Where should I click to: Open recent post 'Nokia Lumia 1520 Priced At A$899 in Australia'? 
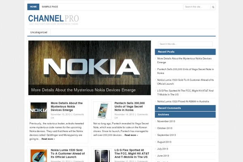click(x=183, y=101)
